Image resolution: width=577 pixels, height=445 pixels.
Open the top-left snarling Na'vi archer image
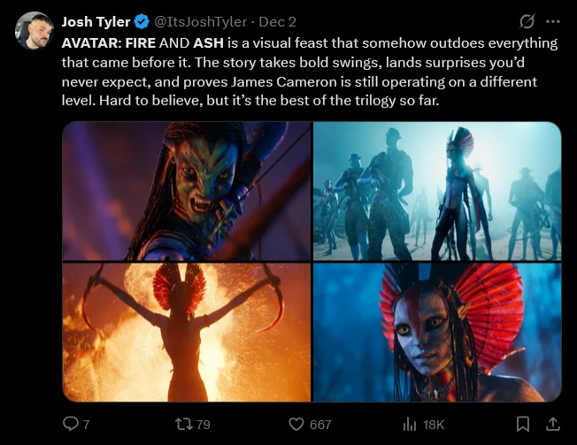[x=187, y=191]
